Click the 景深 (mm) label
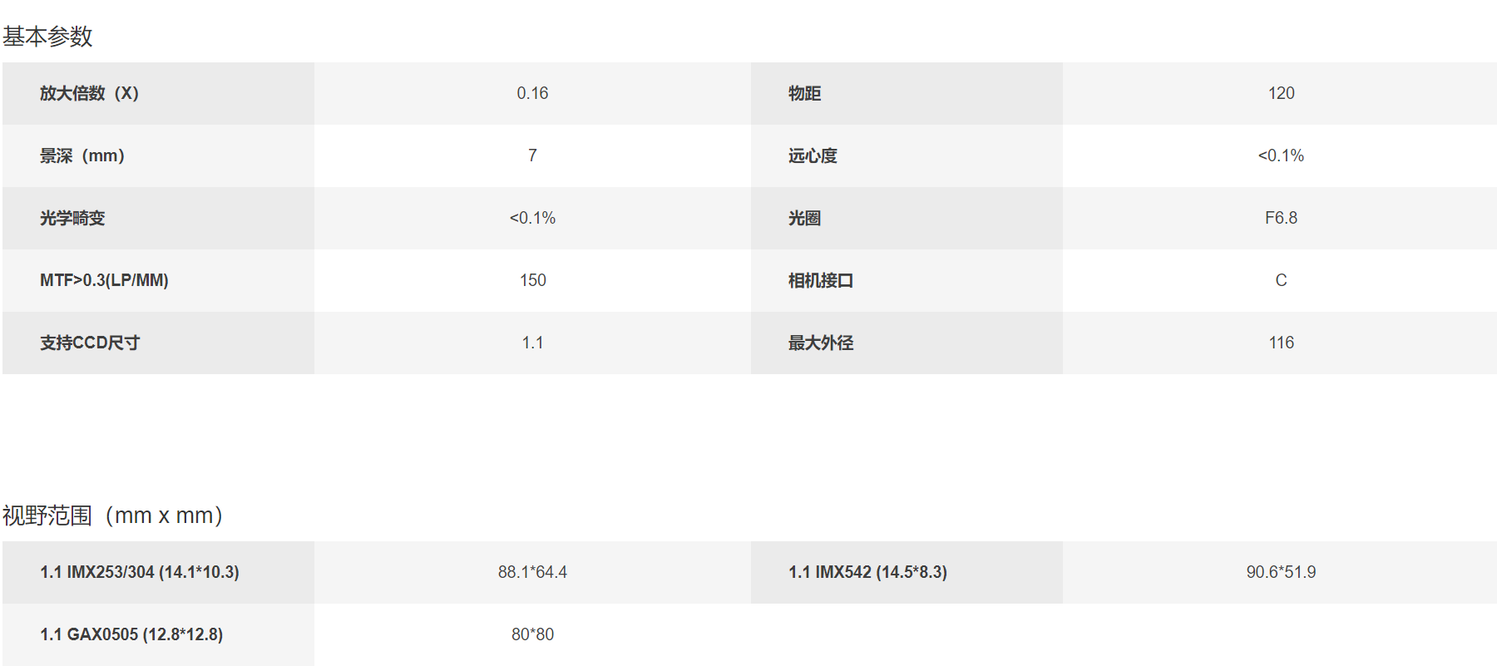 pyautogui.click(x=82, y=155)
